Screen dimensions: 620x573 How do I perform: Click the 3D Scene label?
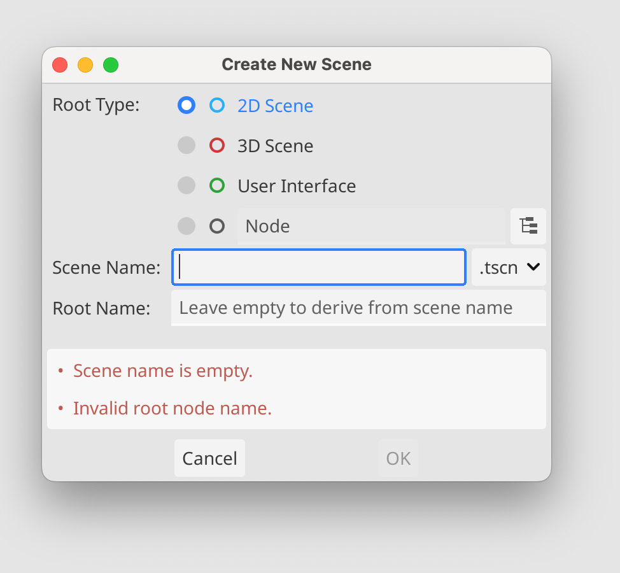pos(275,146)
